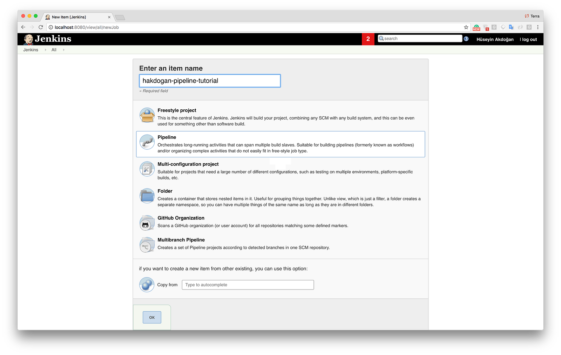Choose the Multibranch Pipeline icon

(x=147, y=245)
